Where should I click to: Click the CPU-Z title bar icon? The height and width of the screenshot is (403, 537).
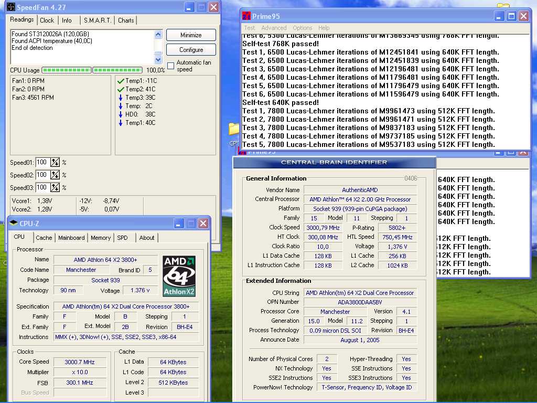point(14,223)
